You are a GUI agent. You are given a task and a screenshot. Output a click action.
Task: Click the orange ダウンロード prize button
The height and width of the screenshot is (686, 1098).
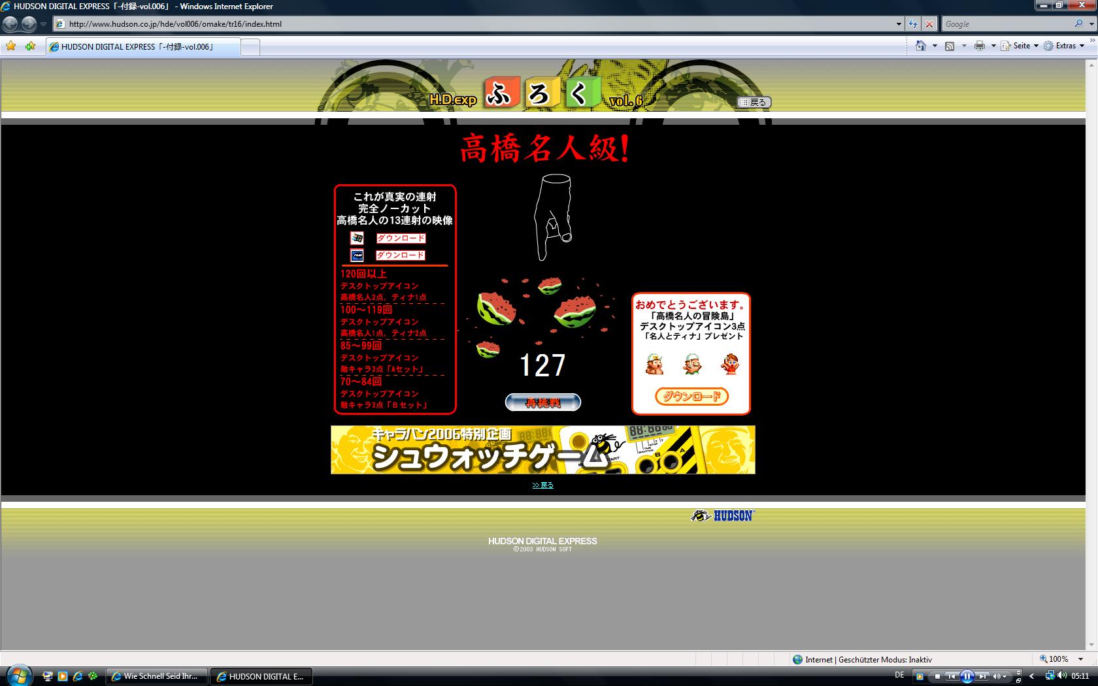pos(691,397)
